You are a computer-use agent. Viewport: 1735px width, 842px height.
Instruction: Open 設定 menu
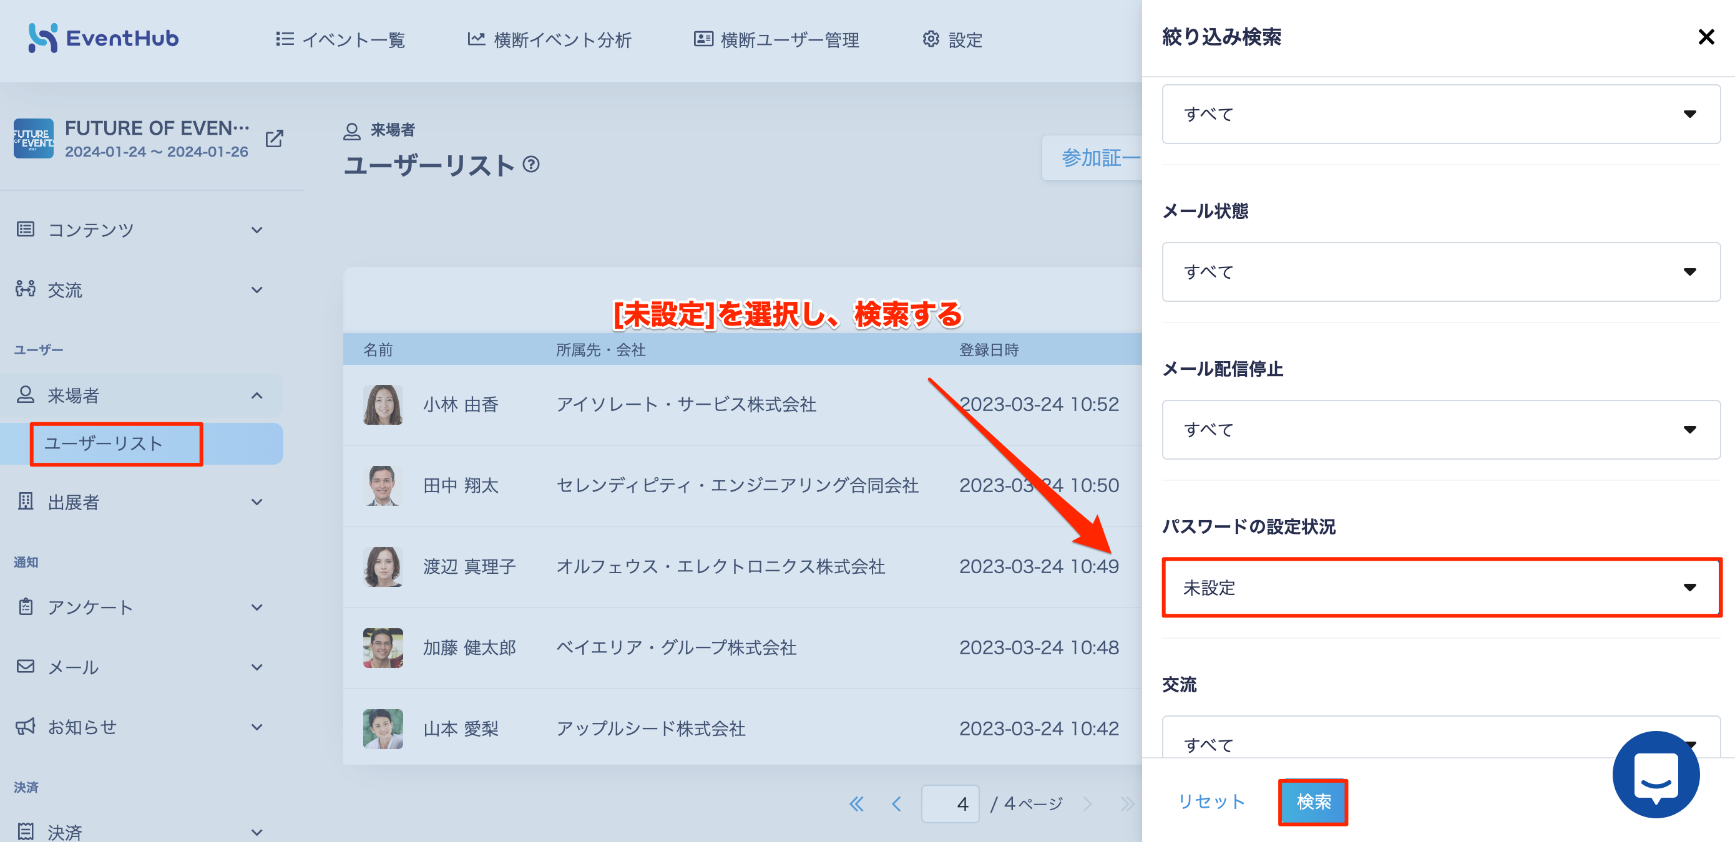pos(952,40)
